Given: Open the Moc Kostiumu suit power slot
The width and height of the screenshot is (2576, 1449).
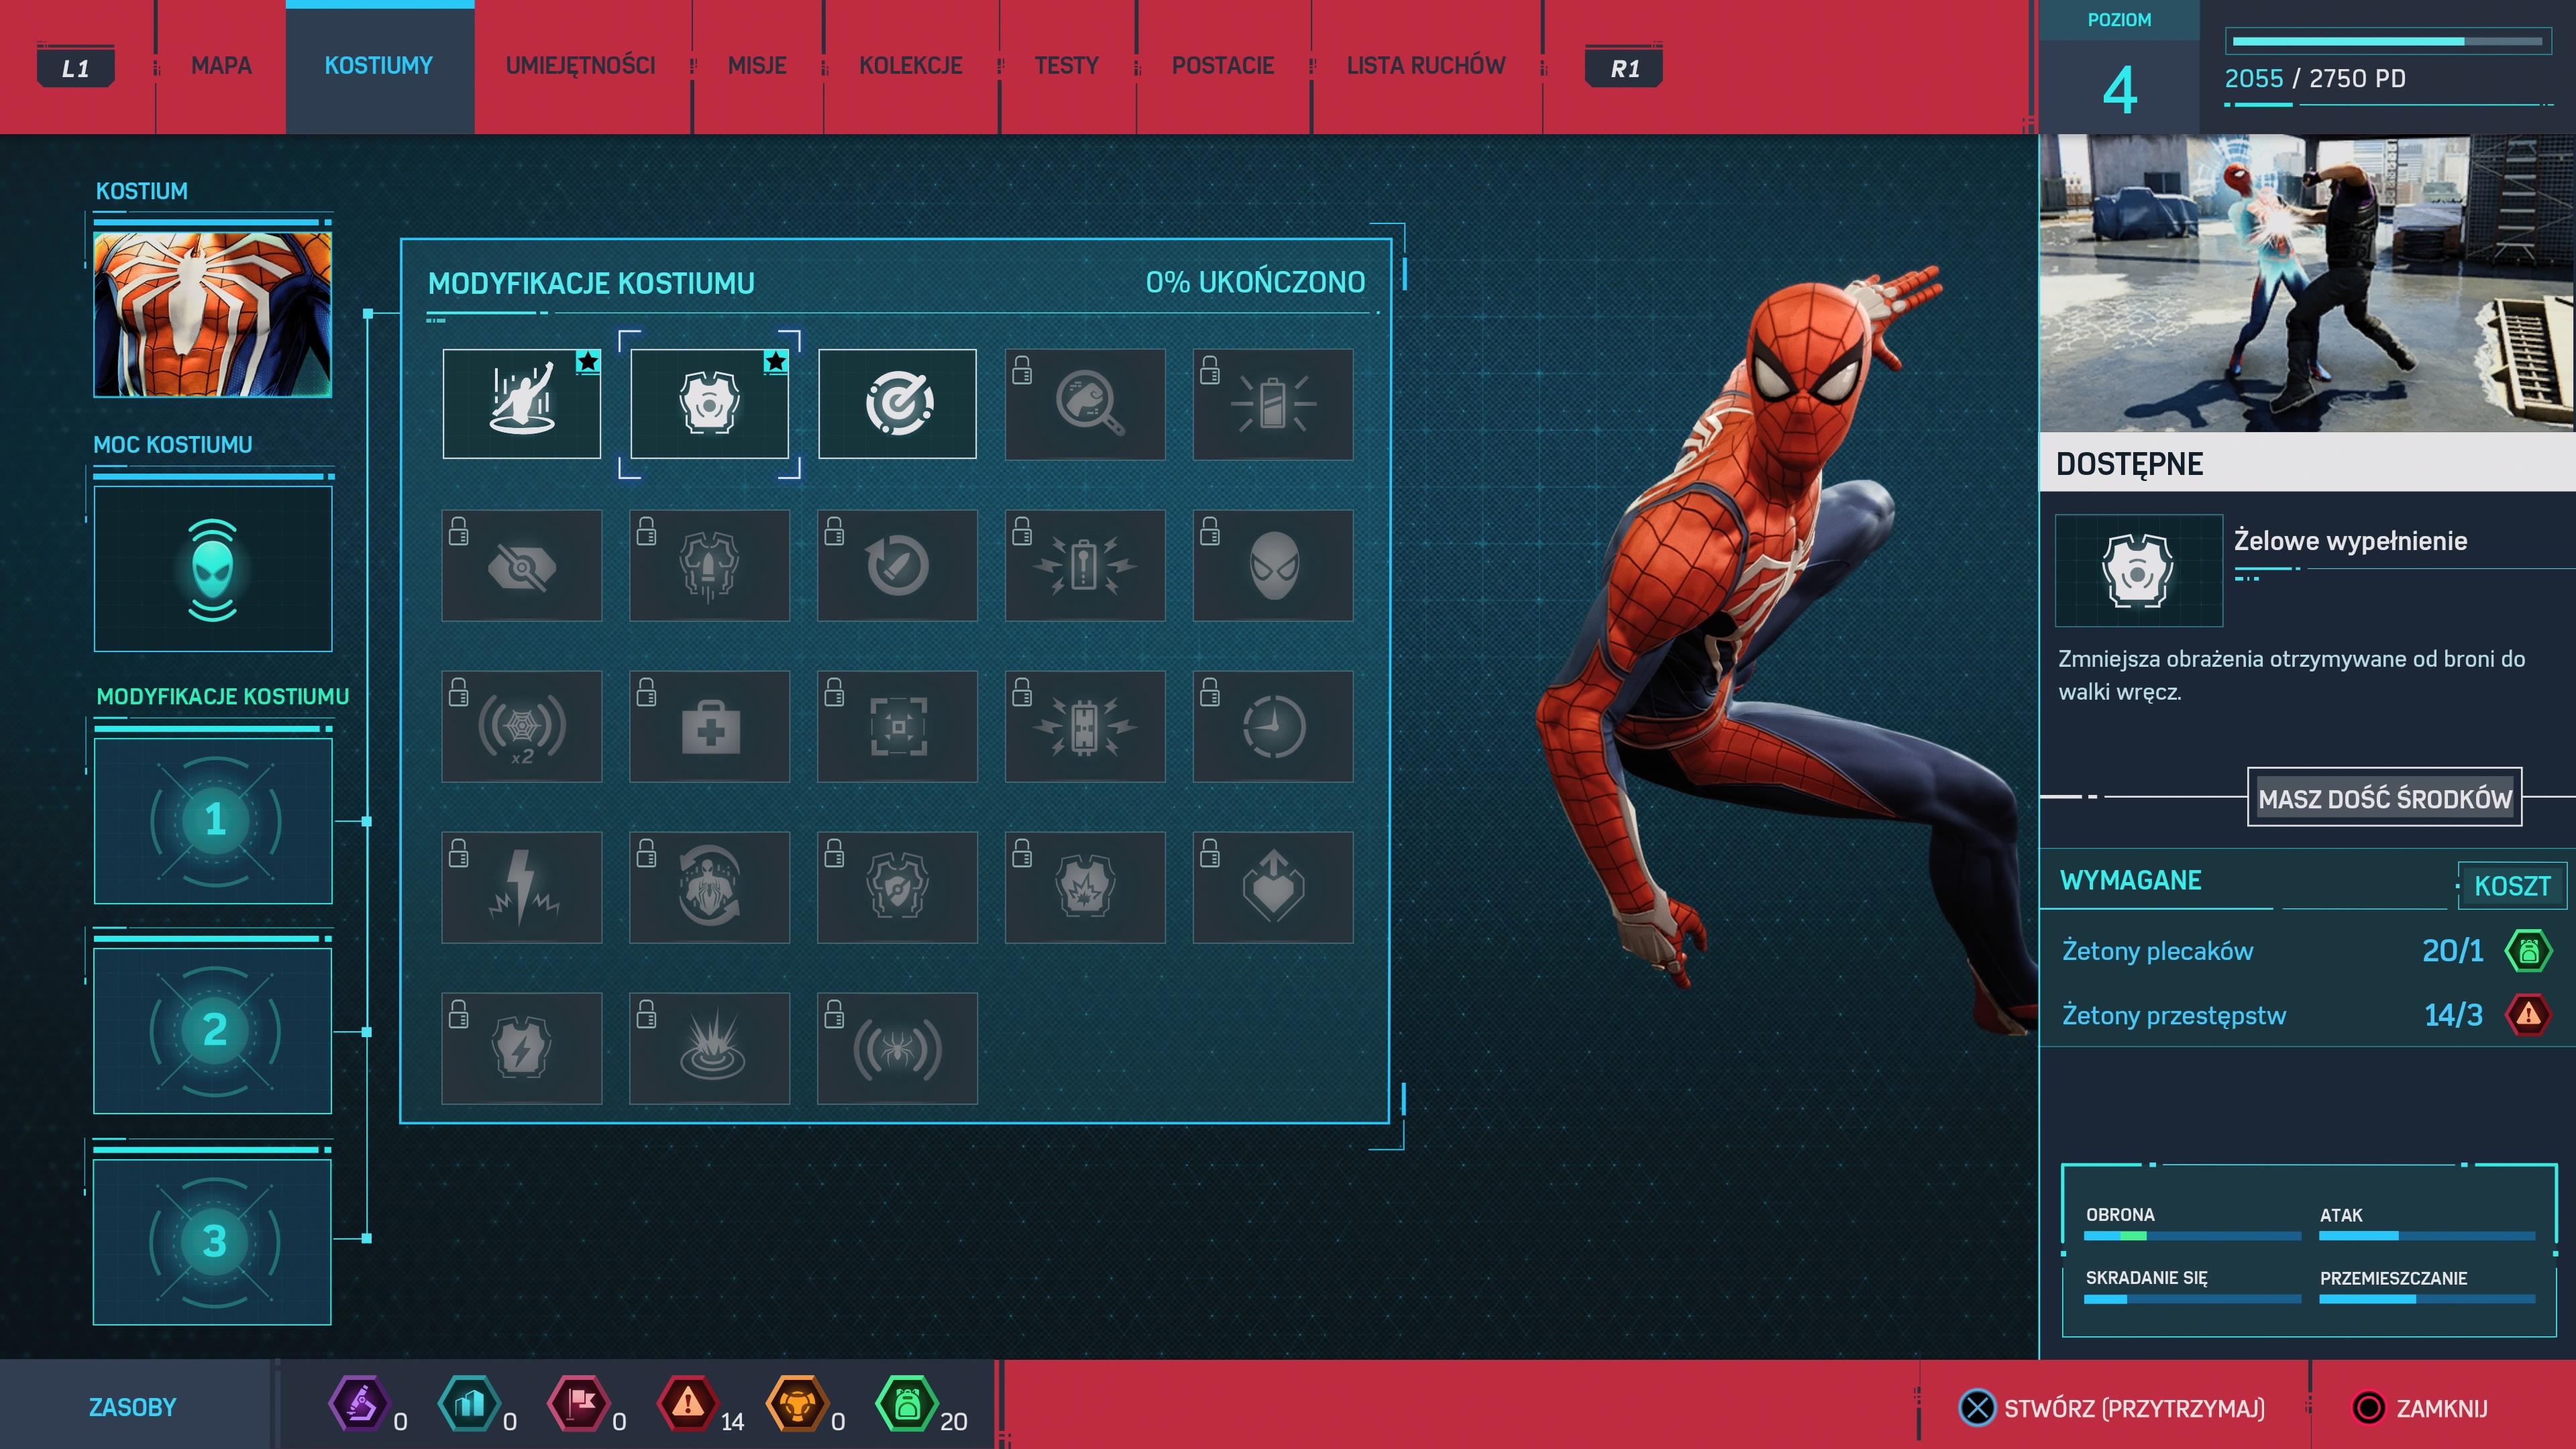Looking at the screenshot, I should click(213, 569).
